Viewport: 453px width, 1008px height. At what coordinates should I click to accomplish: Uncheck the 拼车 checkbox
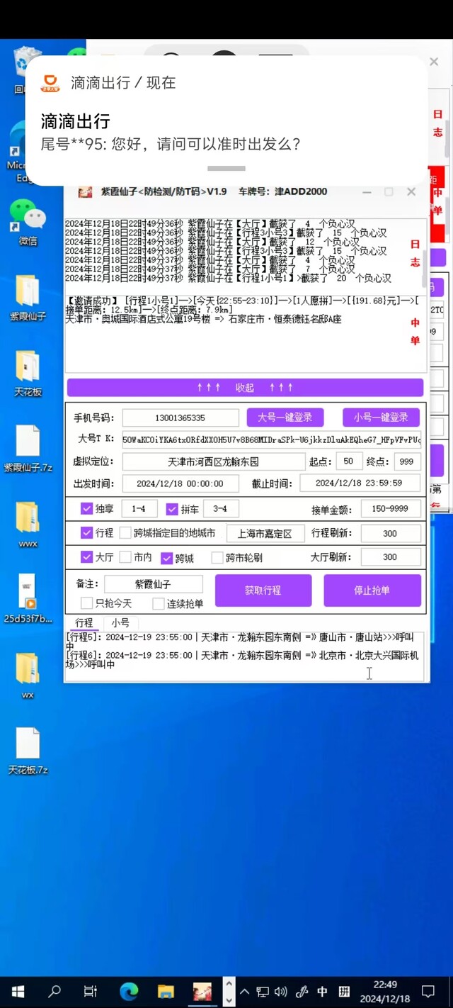171,508
